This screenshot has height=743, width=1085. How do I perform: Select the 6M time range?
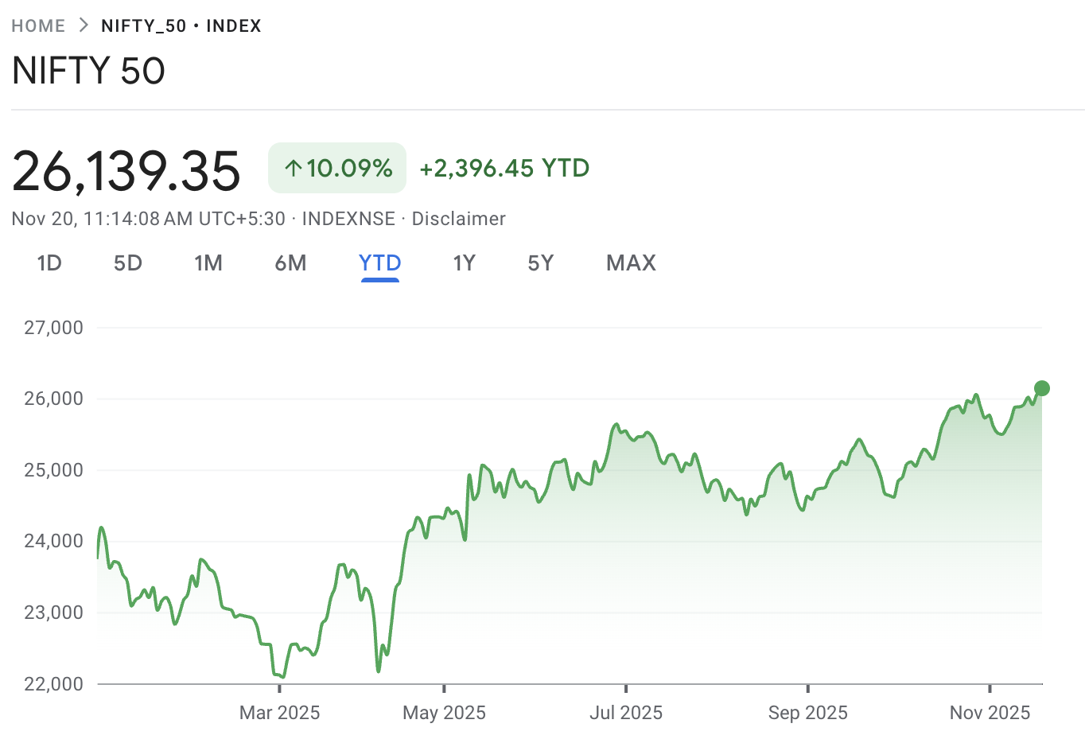(291, 263)
